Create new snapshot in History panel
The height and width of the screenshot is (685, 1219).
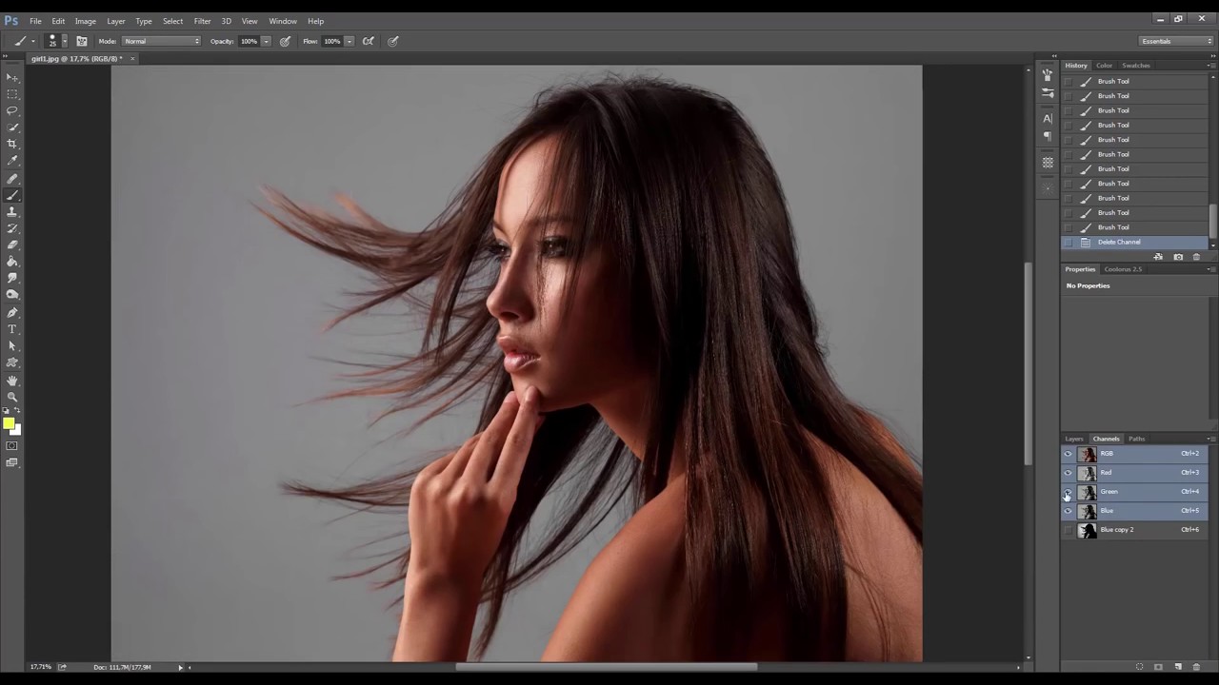[x=1178, y=257]
